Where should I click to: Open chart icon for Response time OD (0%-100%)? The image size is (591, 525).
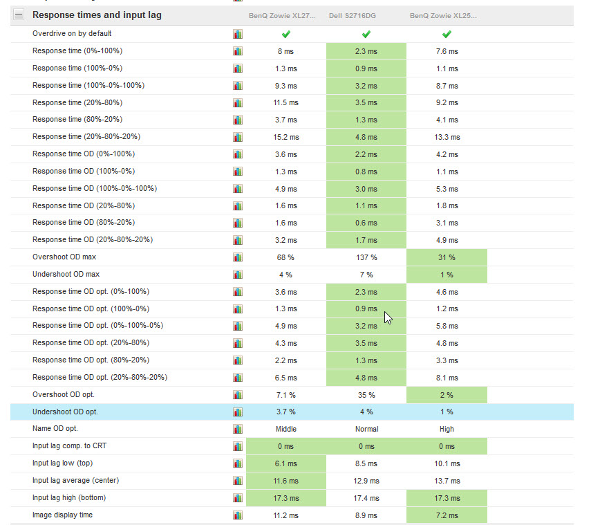click(238, 154)
